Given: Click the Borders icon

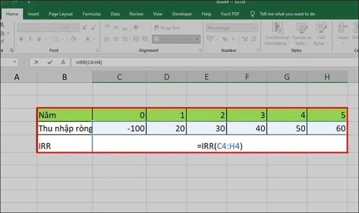Looking at the screenshot, I should (56, 39).
